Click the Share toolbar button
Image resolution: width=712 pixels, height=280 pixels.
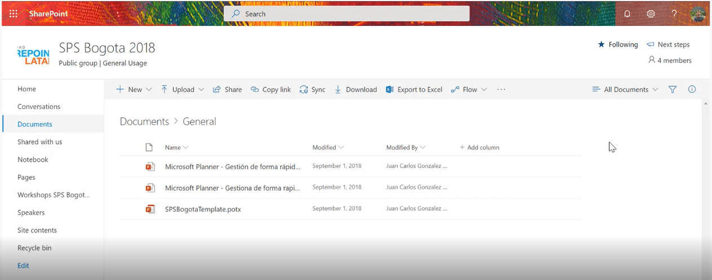227,89
